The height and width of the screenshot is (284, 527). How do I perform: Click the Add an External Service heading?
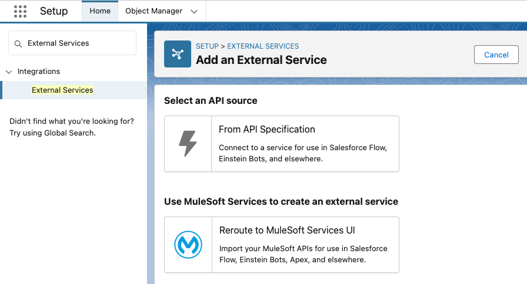click(x=261, y=60)
